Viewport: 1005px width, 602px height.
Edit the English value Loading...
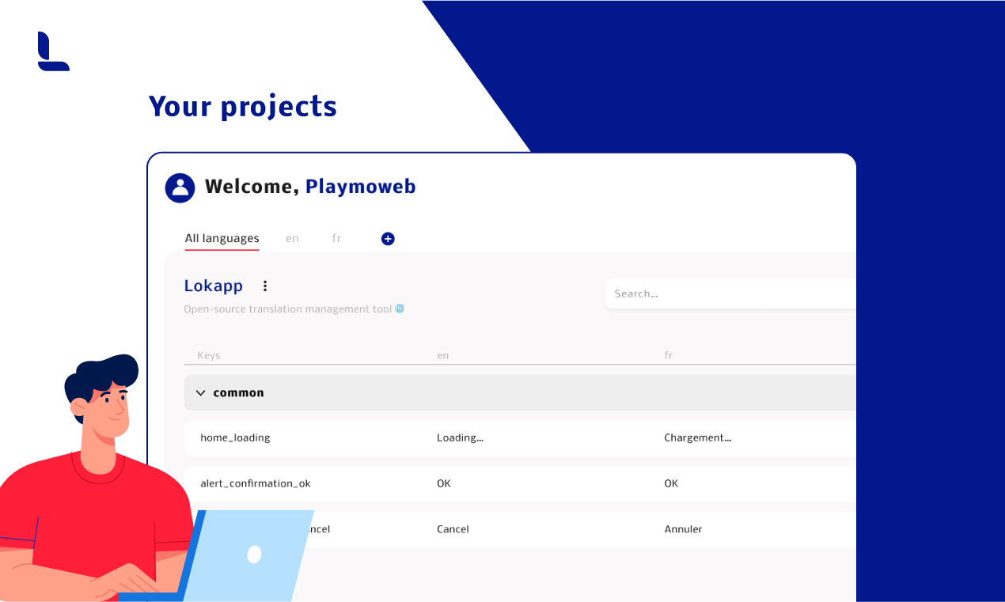click(460, 438)
